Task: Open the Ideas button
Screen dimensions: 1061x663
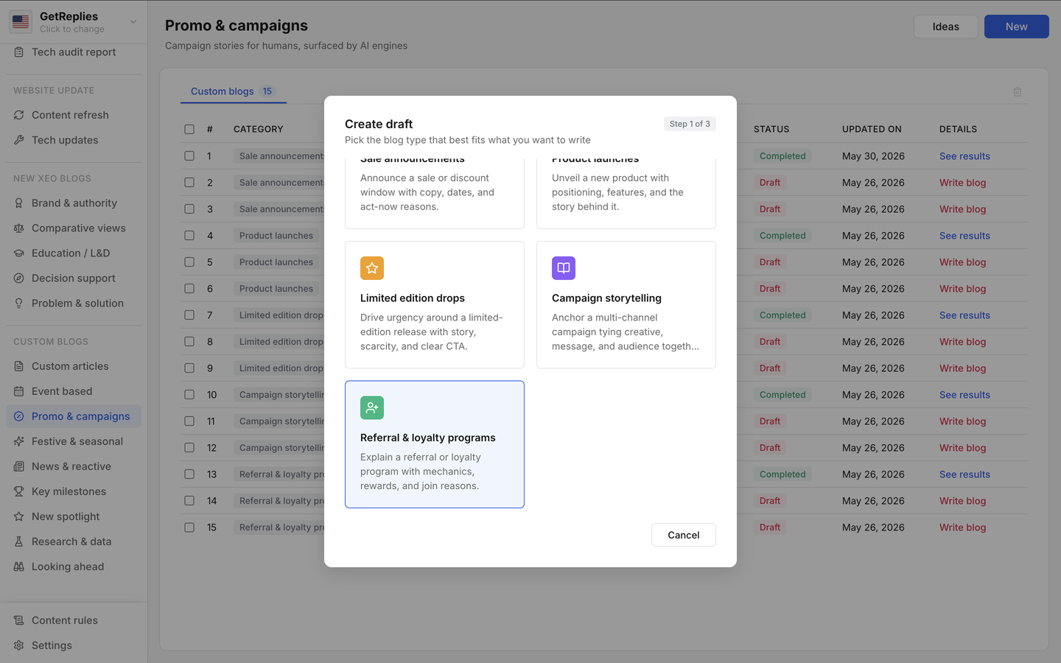Action: tap(946, 27)
